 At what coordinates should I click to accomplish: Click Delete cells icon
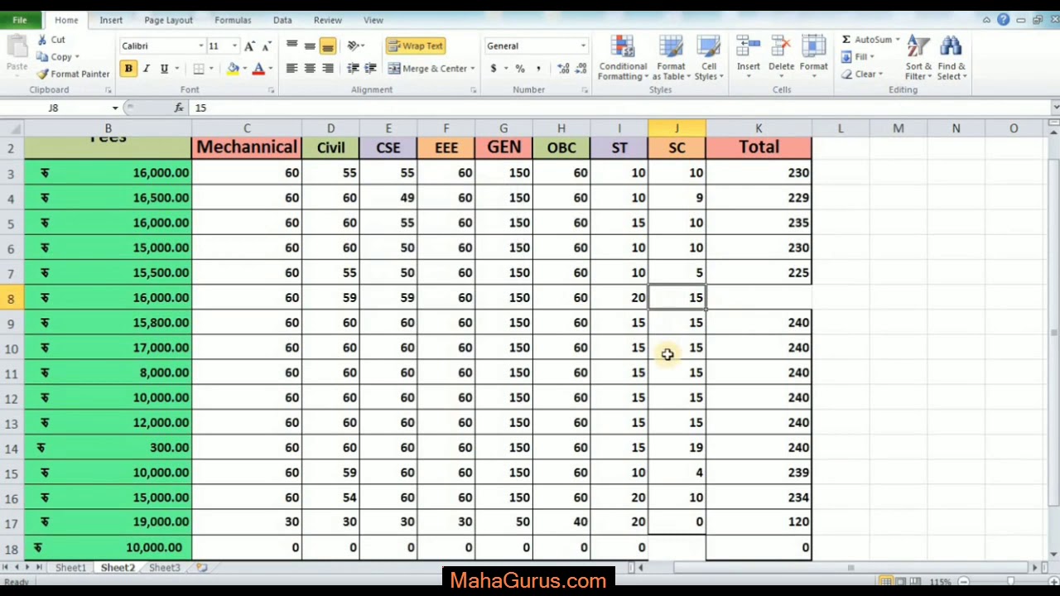point(781,47)
